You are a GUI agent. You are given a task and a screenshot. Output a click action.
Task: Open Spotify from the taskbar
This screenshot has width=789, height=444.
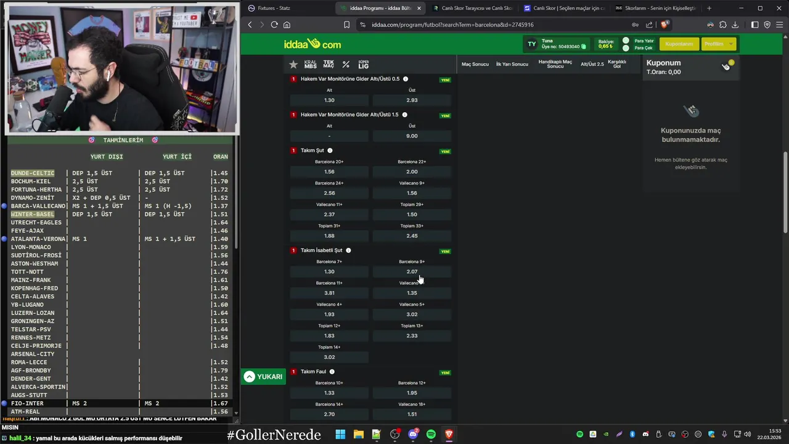click(x=431, y=434)
